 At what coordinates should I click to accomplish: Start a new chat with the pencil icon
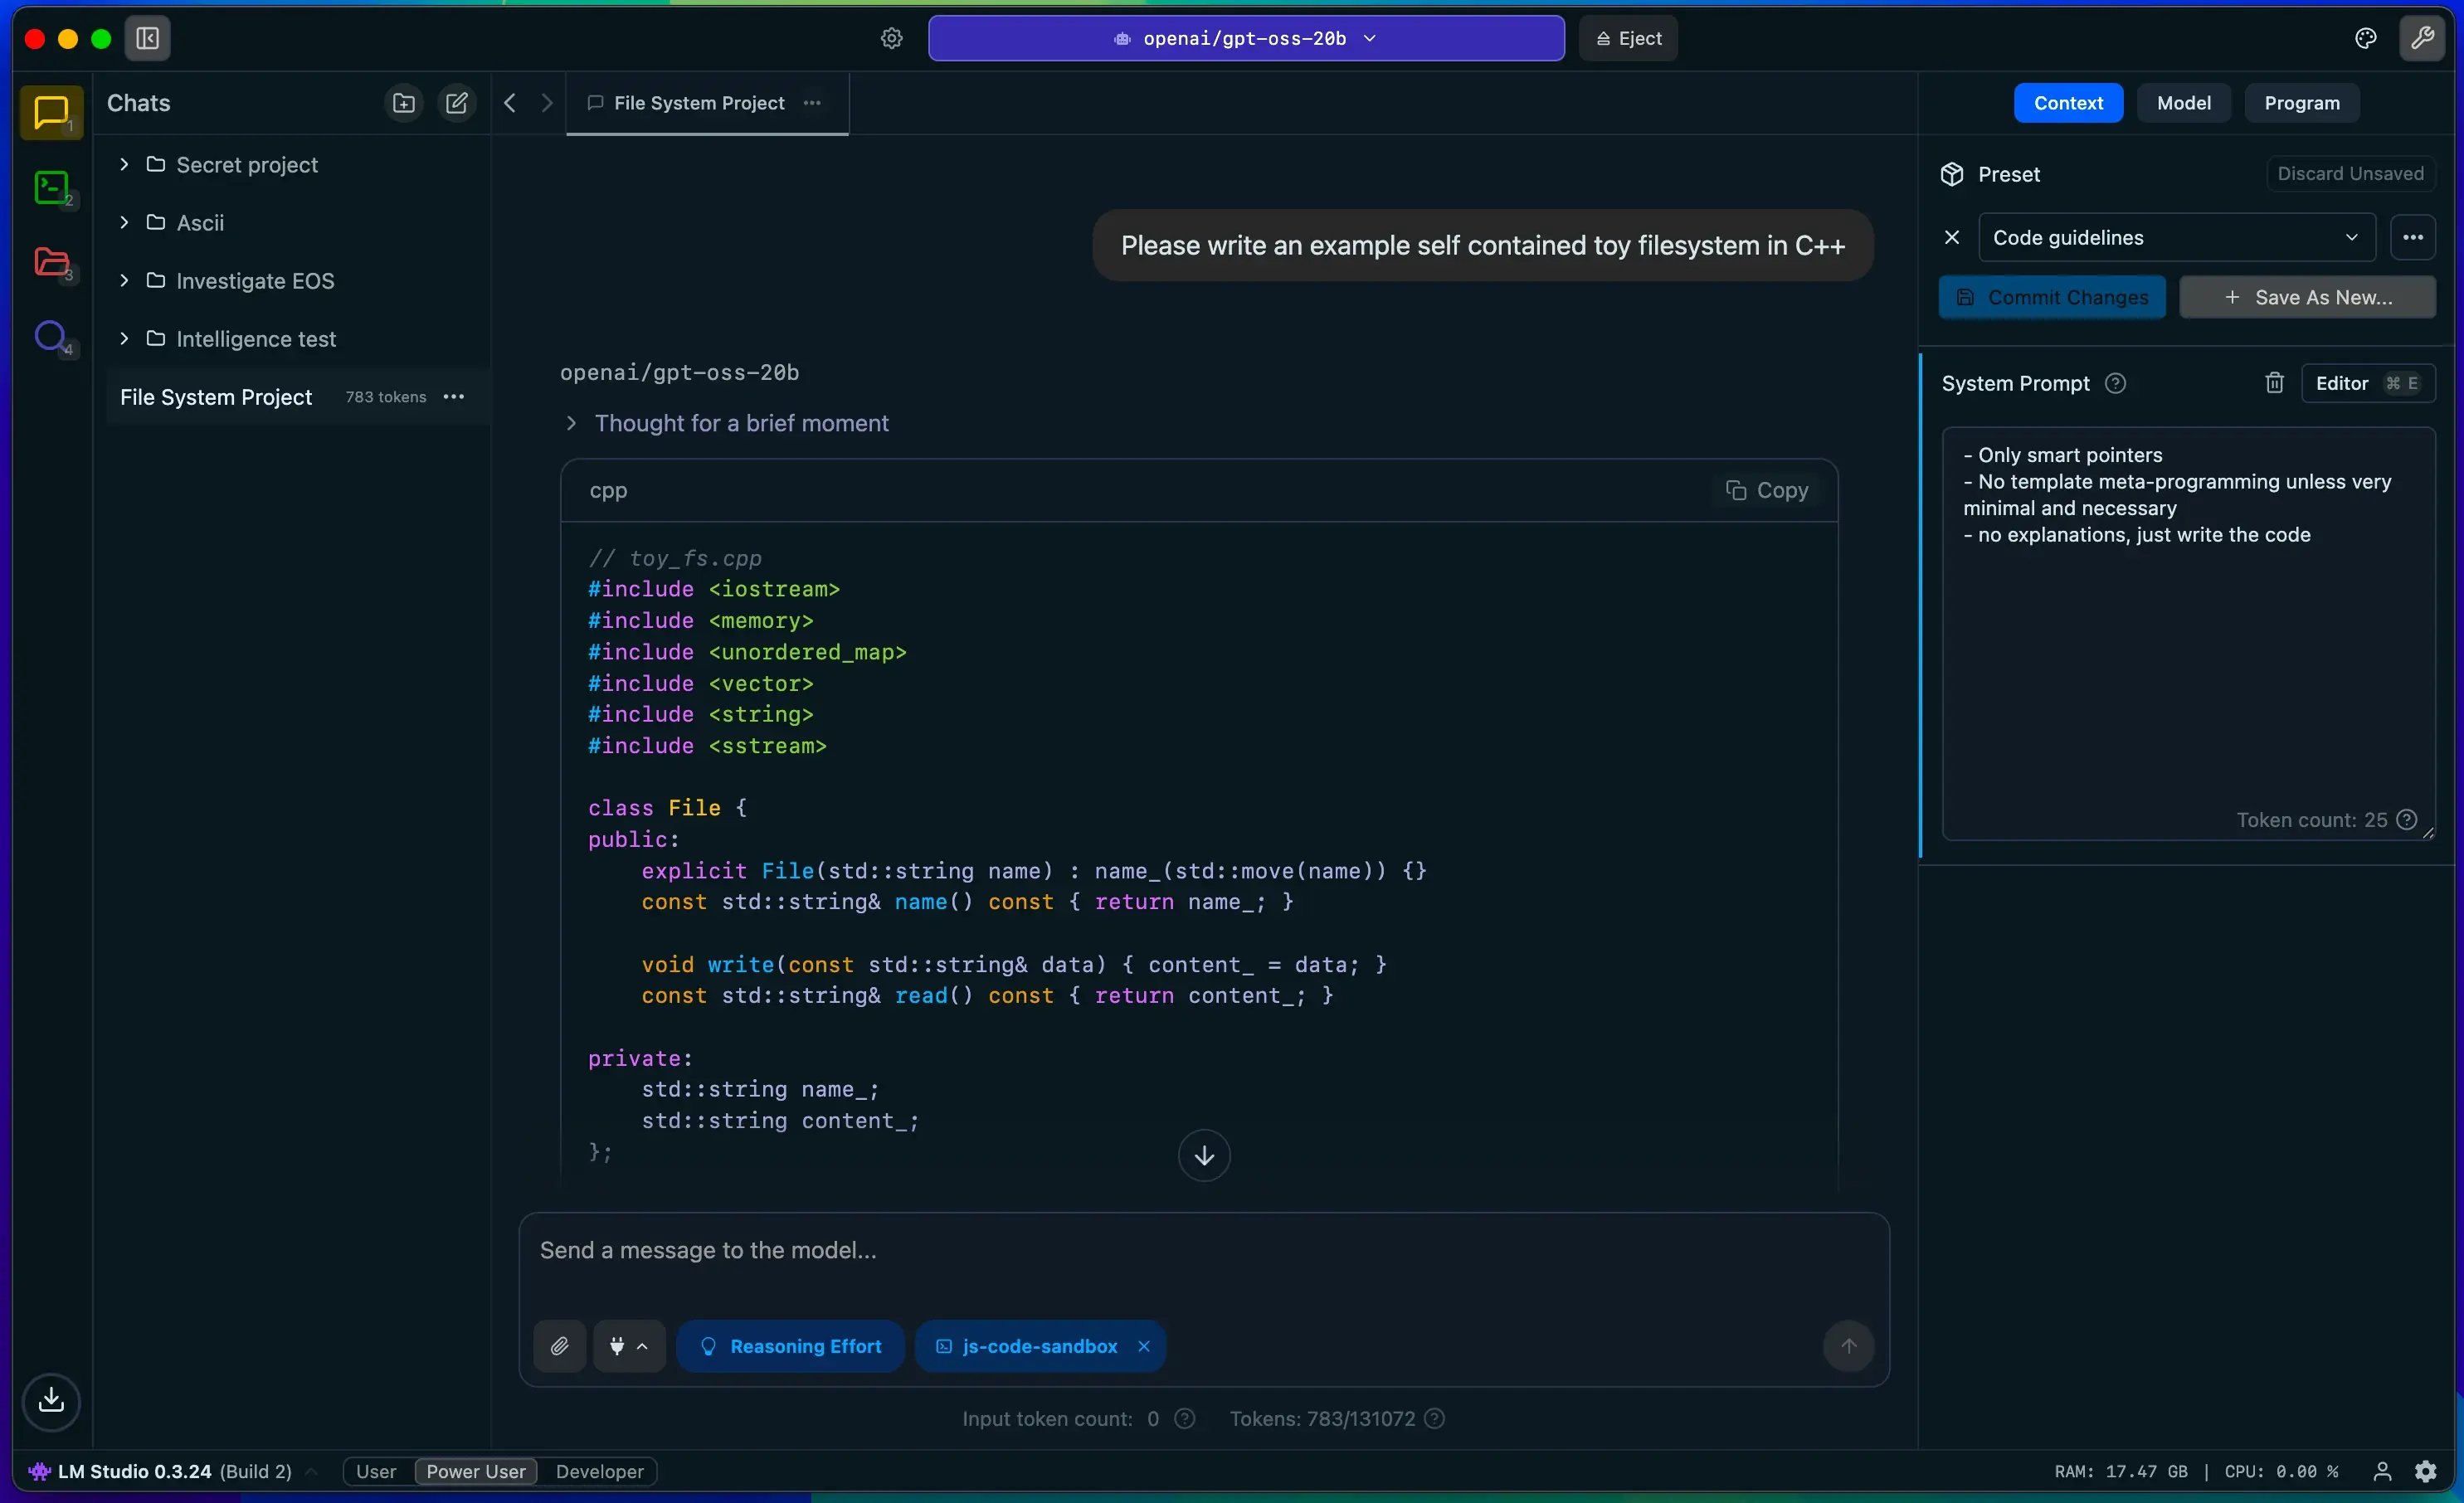pos(456,102)
